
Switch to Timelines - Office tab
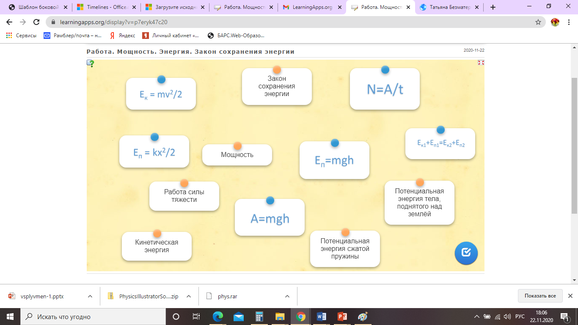(106, 7)
